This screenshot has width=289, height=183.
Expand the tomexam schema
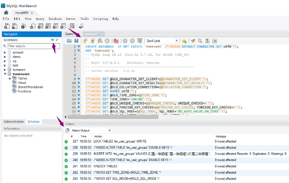click(x=5, y=70)
